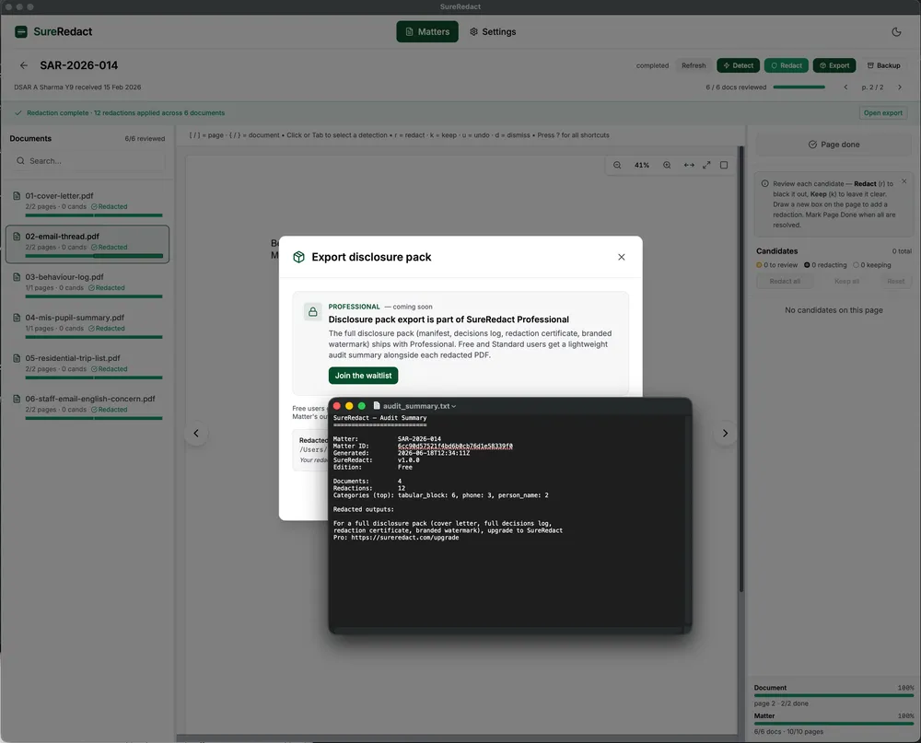Click the Redact button
The image size is (921, 743).
(787, 65)
